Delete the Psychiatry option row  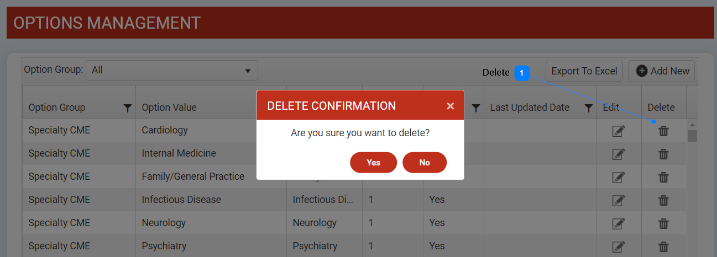pos(663,247)
